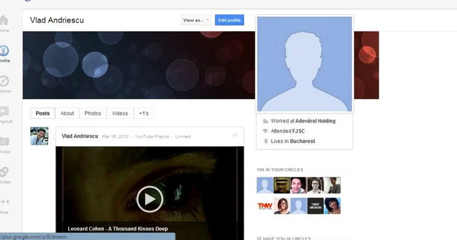This screenshot has height=240, width=457.
Task: Click the 106 IN YOUR CIRCLES heading
Action: [x=280, y=170]
